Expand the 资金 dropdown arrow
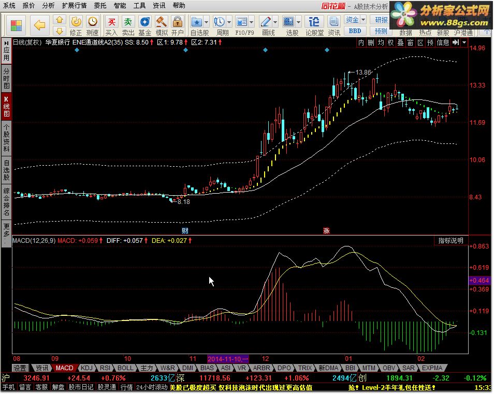Image resolution: width=494 pixels, height=394 pixels. pyautogui.click(x=363, y=20)
